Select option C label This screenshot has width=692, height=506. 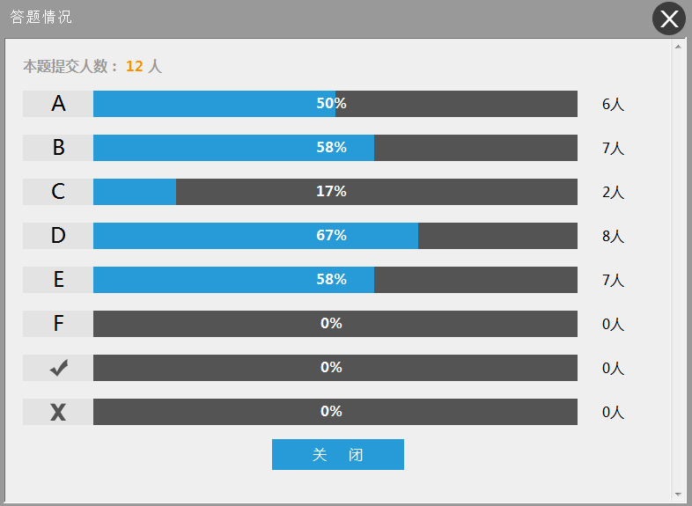click(58, 192)
